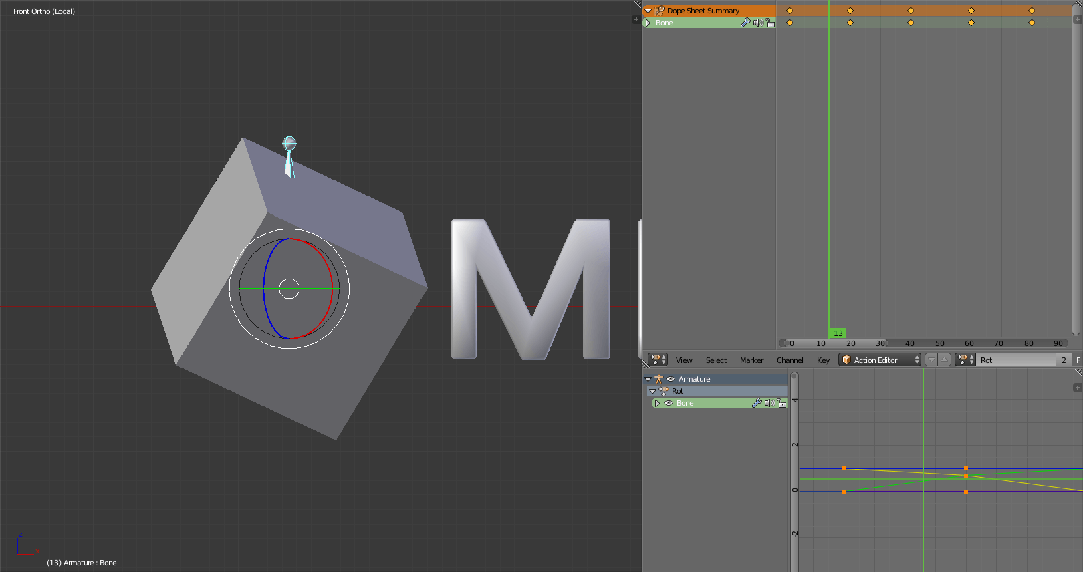
Task: Toggle lock on Bone channel in dope sheet
Action: [770, 23]
